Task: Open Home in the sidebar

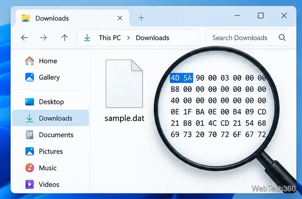Action: [x=48, y=61]
